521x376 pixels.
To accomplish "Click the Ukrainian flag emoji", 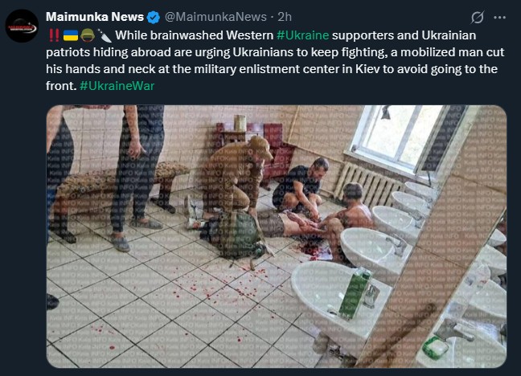I will (x=71, y=35).
